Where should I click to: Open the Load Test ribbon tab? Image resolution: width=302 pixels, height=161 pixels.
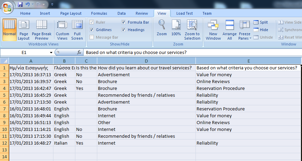(x=185, y=13)
